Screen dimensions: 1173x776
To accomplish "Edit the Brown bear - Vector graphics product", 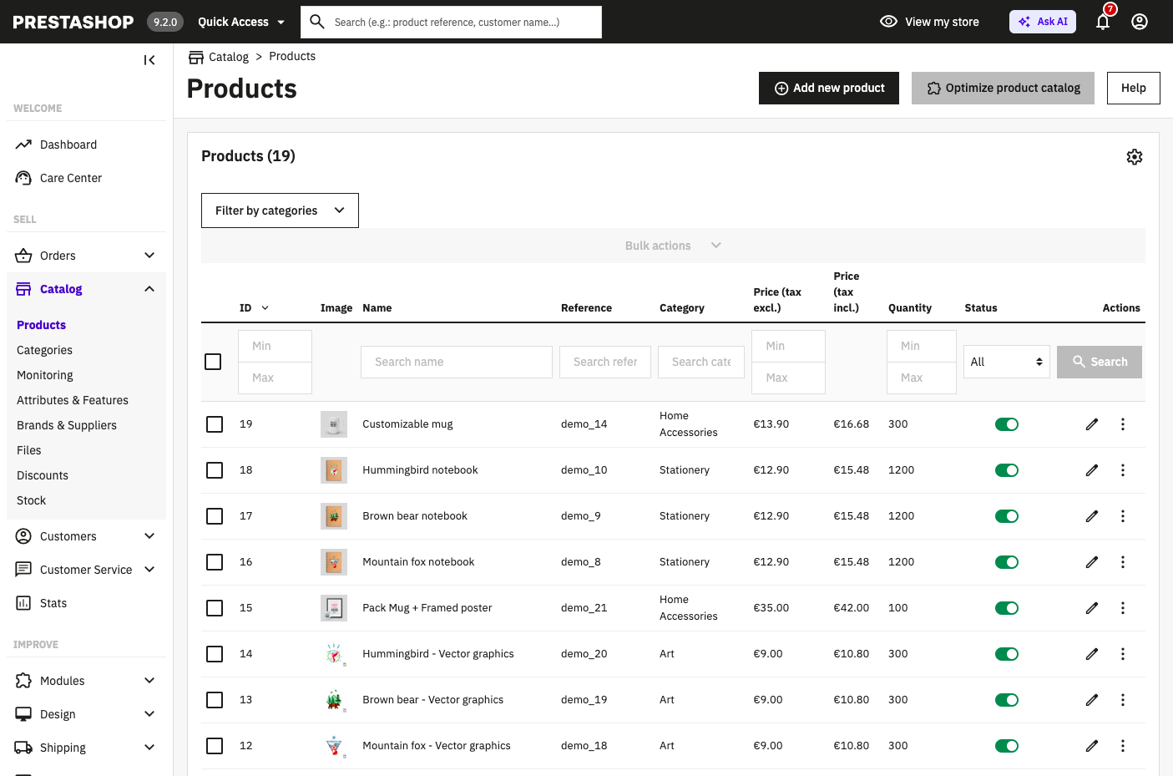I will point(1092,700).
